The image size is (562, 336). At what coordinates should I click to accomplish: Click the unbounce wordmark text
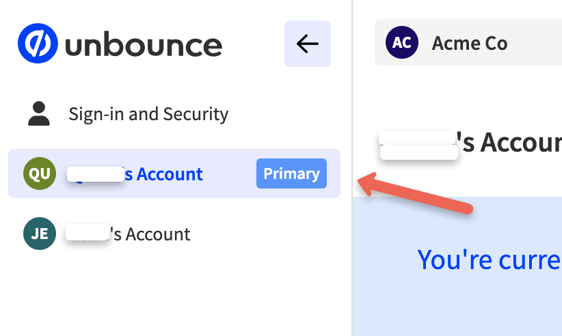(x=144, y=46)
